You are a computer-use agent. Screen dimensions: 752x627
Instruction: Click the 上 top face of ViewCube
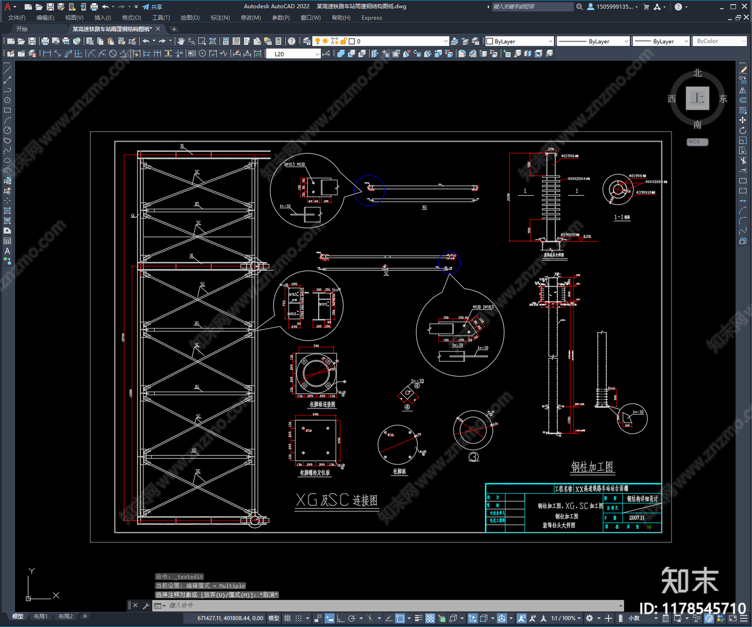pyautogui.click(x=697, y=98)
